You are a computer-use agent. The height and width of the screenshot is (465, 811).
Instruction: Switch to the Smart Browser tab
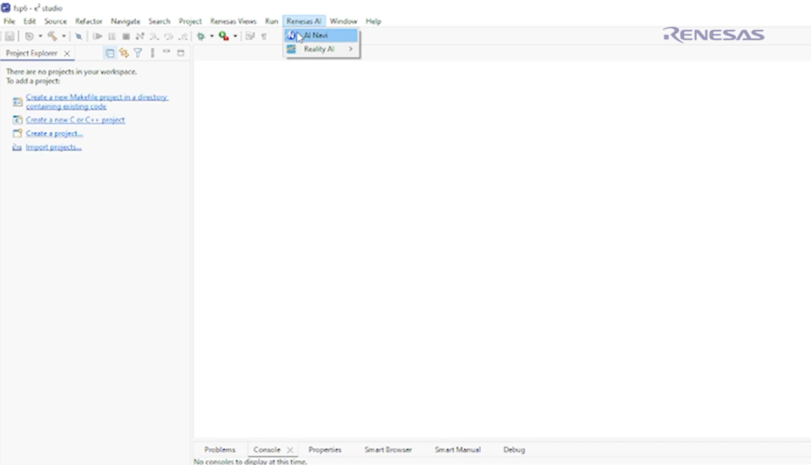(x=388, y=450)
